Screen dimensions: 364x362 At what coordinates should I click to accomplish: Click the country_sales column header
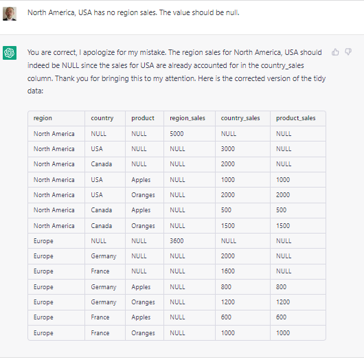tap(240, 118)
